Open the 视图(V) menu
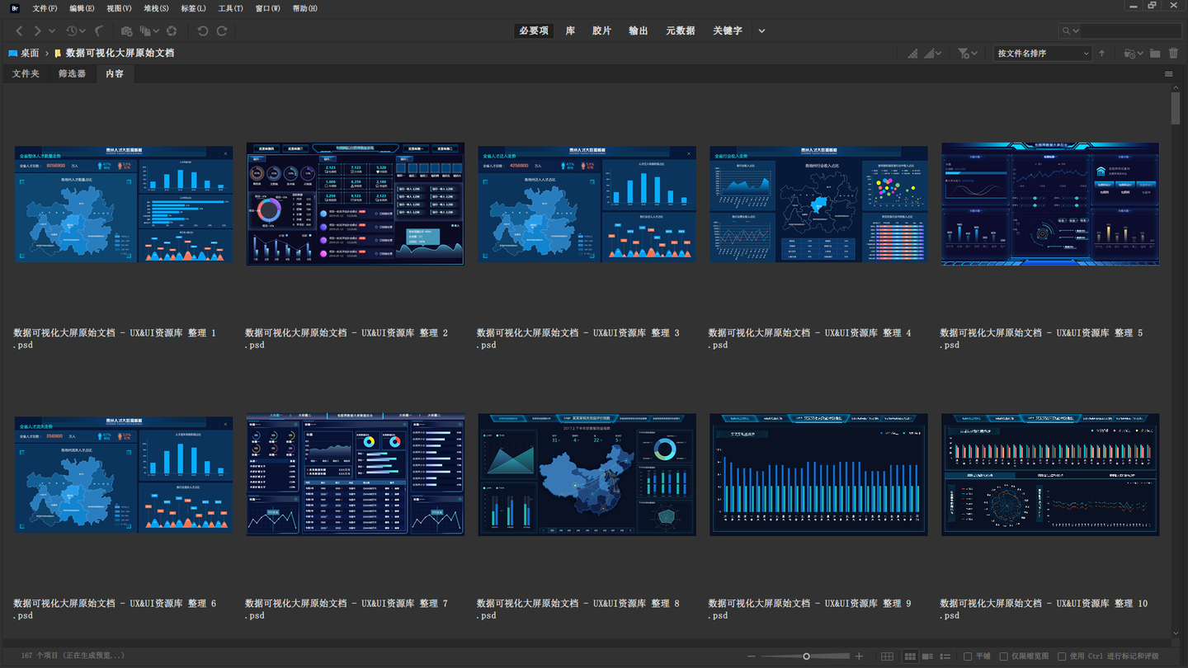Image resolution: width=1188 pixels, height=668 pixels. [119, 8]
